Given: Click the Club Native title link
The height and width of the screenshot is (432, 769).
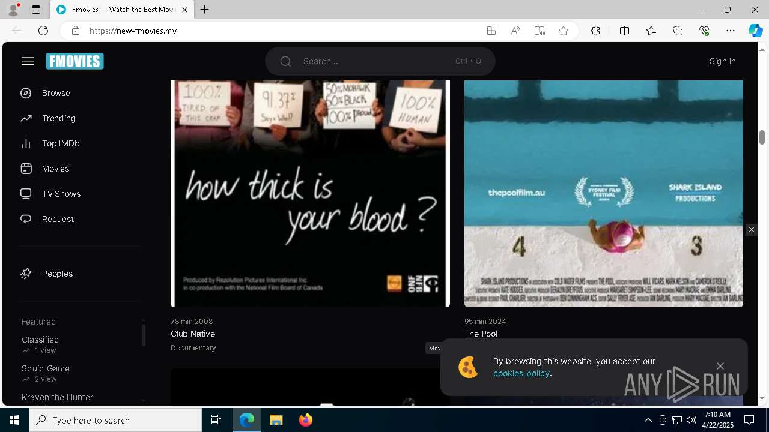Looking at the screenshot, I should pos(193,334).
